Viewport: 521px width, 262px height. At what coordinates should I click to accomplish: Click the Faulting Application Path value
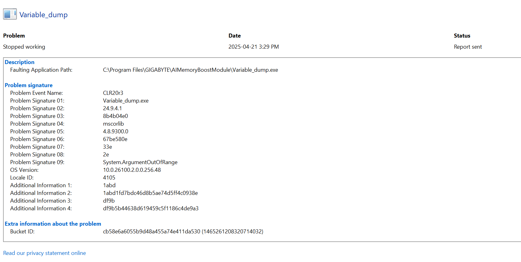[190, 70]
